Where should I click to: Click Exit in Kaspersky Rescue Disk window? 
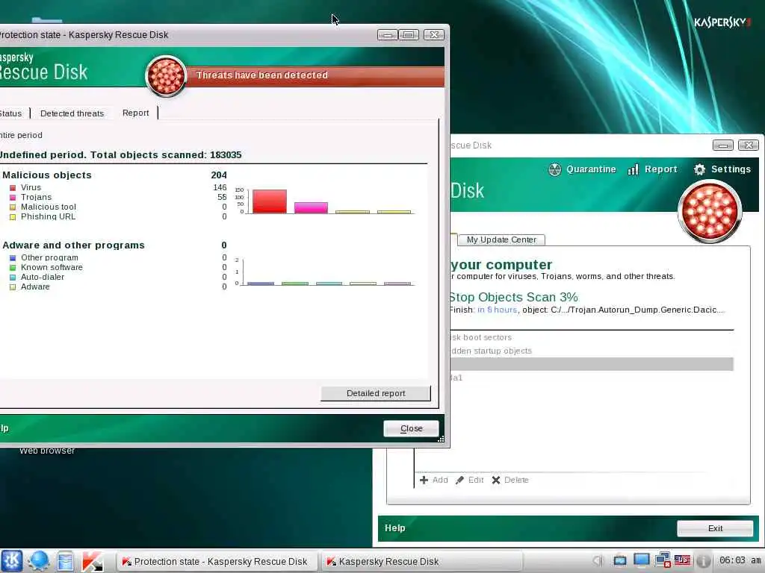click(x=715, y=528)
